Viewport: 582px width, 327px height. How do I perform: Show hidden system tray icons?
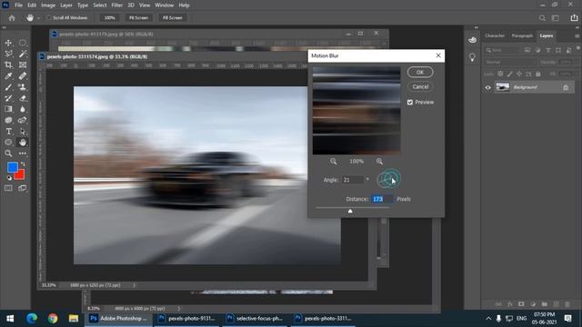pos(488,319)
